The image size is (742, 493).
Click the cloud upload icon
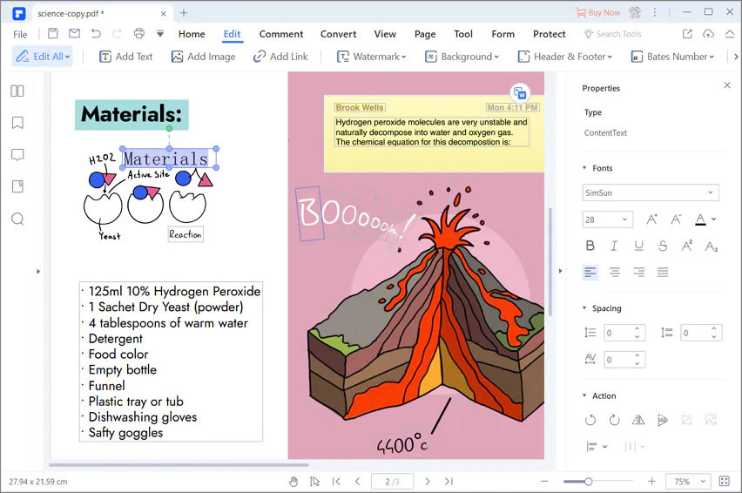coord(708,34)
